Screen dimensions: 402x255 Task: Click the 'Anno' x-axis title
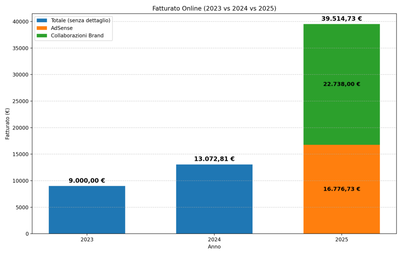(x=214, y=247)
